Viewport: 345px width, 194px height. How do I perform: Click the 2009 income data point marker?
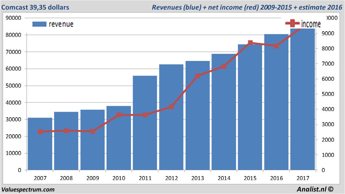tap(93, 131)
